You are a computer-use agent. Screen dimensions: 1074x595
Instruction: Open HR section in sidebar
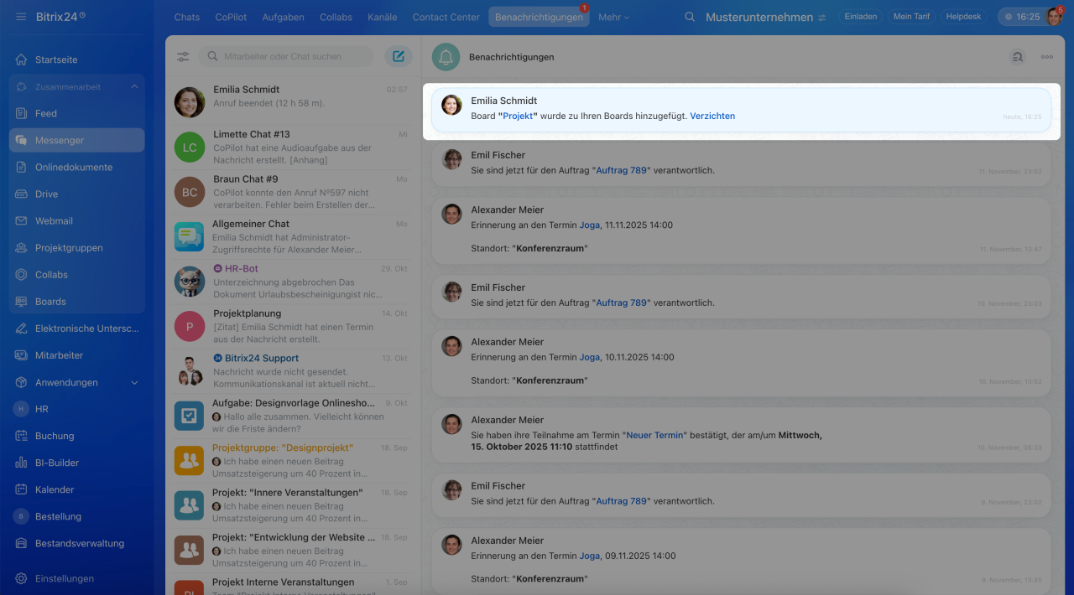(76, 409)
